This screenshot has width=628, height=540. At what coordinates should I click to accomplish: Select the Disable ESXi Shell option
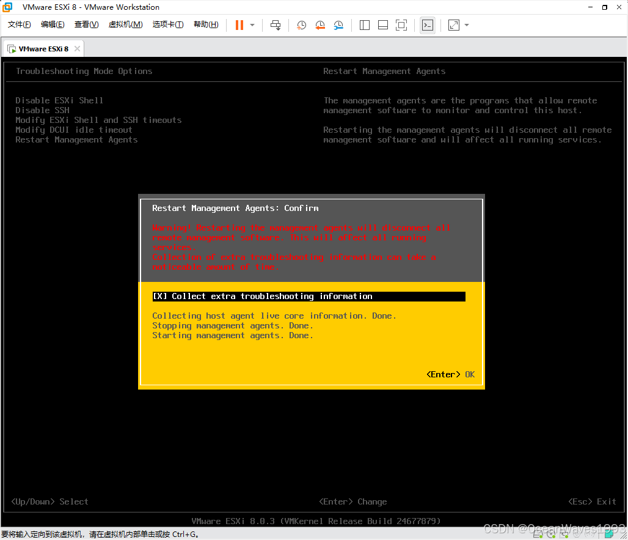click(x=59, y=100)
